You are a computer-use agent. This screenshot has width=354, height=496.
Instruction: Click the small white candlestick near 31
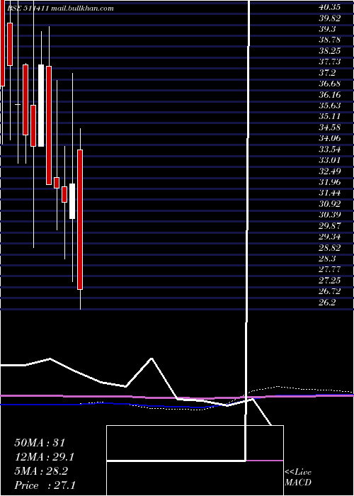click(72, 201)
